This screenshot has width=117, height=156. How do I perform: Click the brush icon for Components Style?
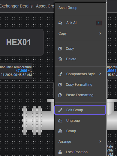[60, 74]
